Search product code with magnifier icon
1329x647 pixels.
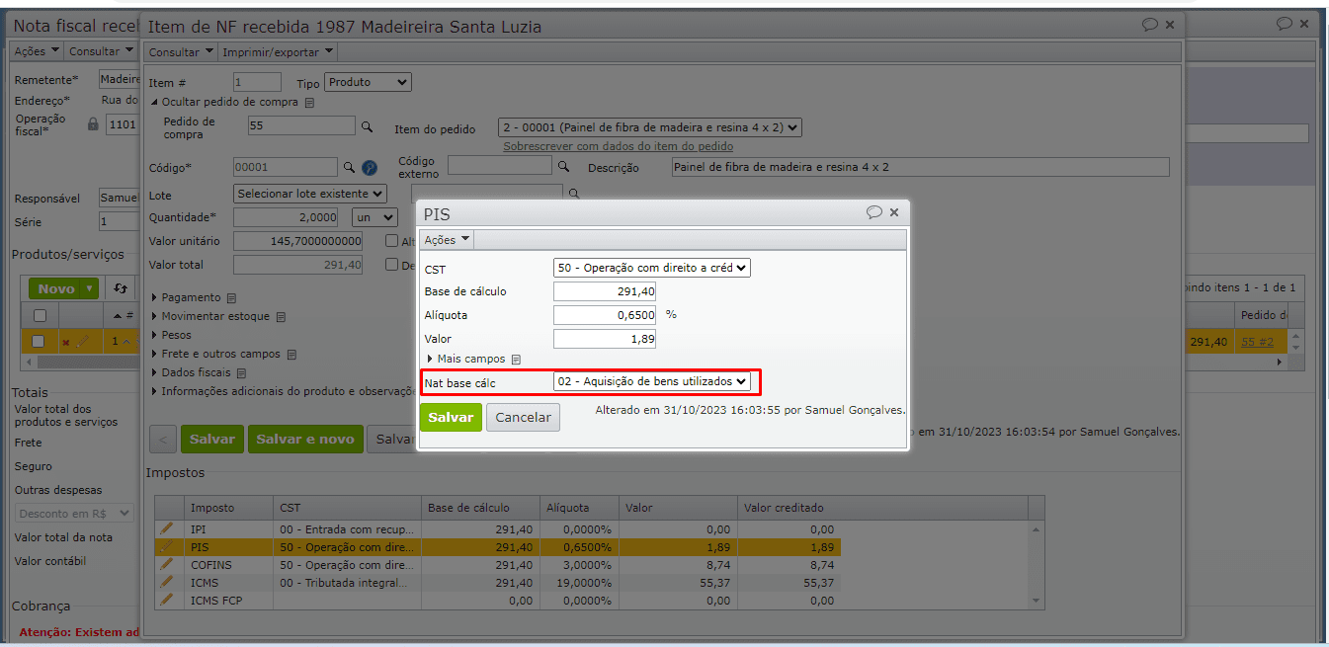(348, 167)
